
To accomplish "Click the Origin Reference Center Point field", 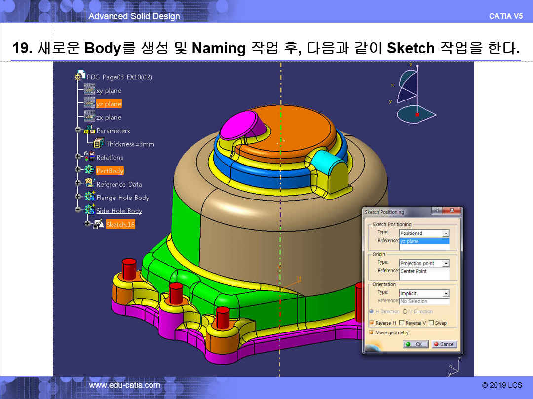I will pyautogui.click(x=424, y=271).
